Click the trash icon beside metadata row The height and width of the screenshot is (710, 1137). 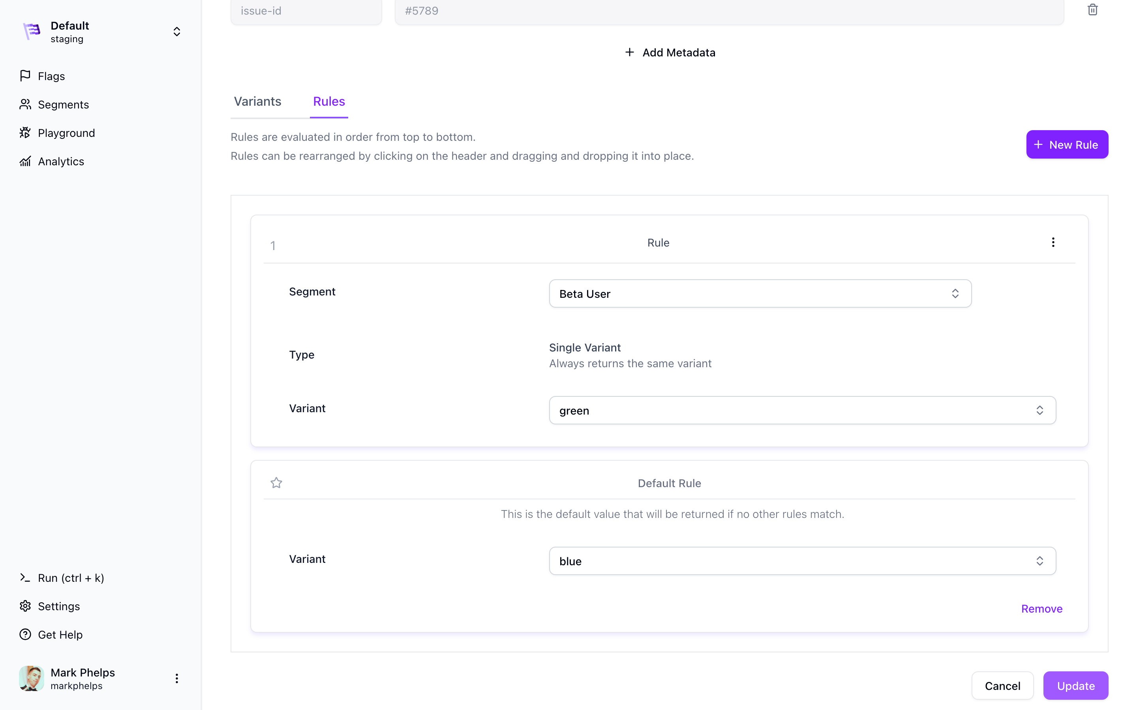1092,10
